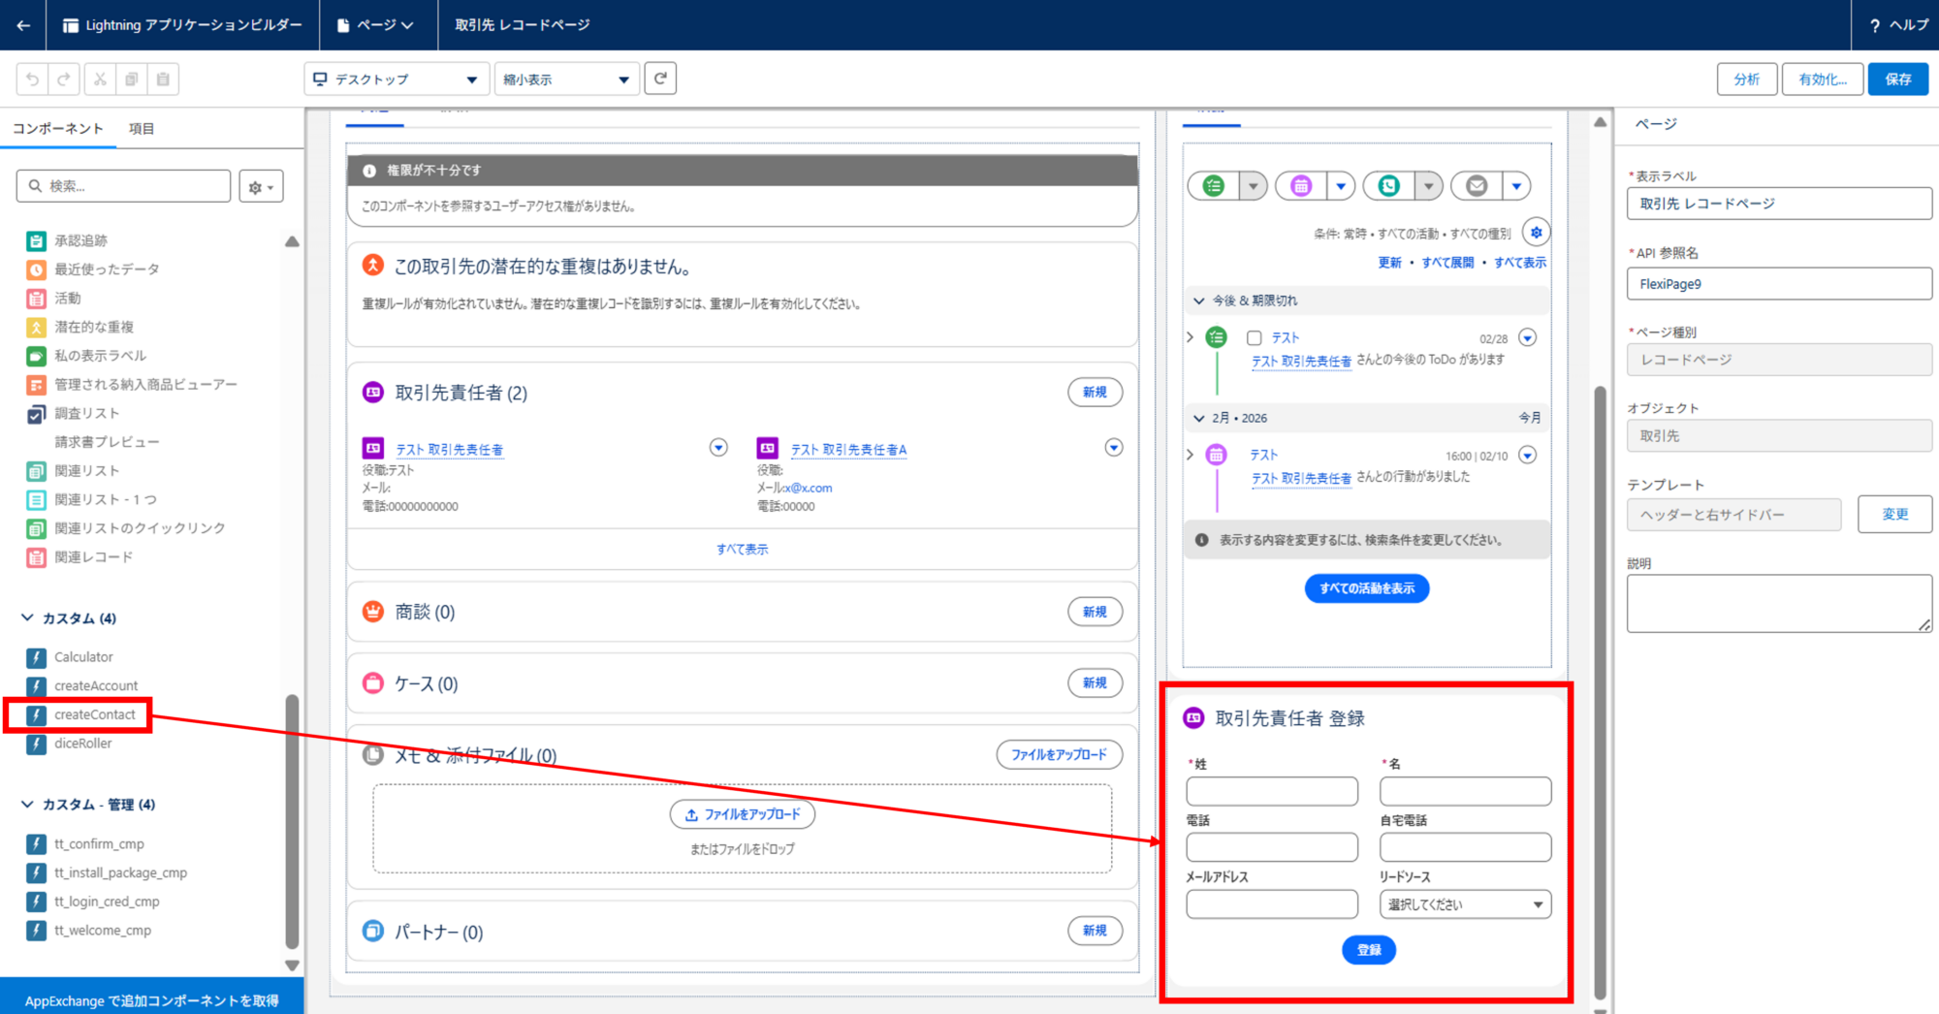This screenshot has height=1014, width=1939.
Task: Click the undo icon in toolbar
Action: tap(32, 79)
